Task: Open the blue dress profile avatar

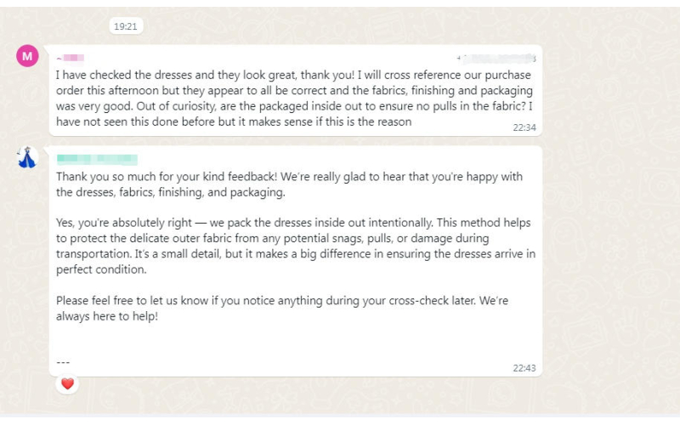Action: pos(27,157)
